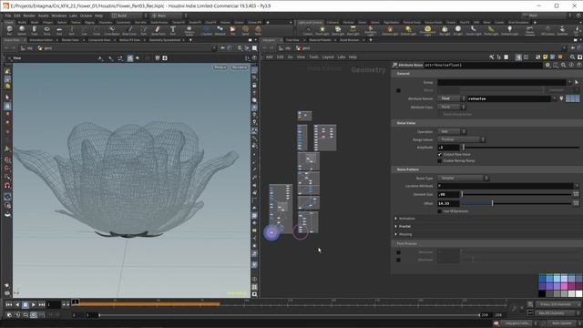This screenshot has height=328, width=583.
Task: Toggle the Use VEXpression checkbox
Action: pos(439,211)
